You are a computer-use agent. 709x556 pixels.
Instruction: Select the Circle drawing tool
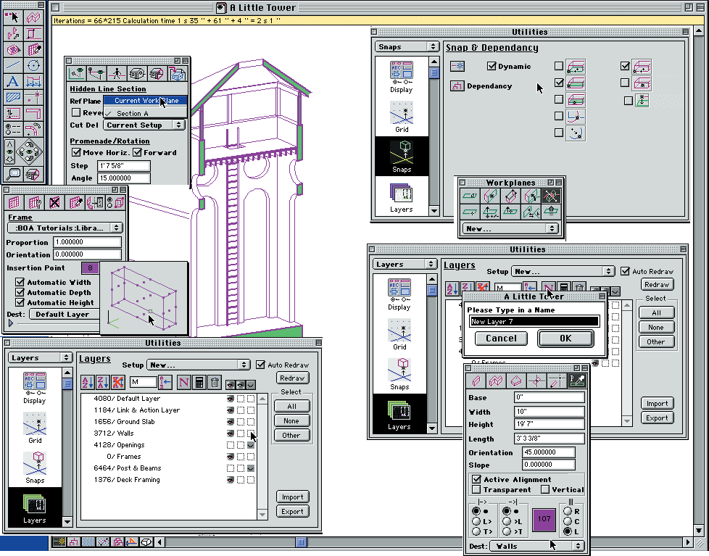coord(33,65)
